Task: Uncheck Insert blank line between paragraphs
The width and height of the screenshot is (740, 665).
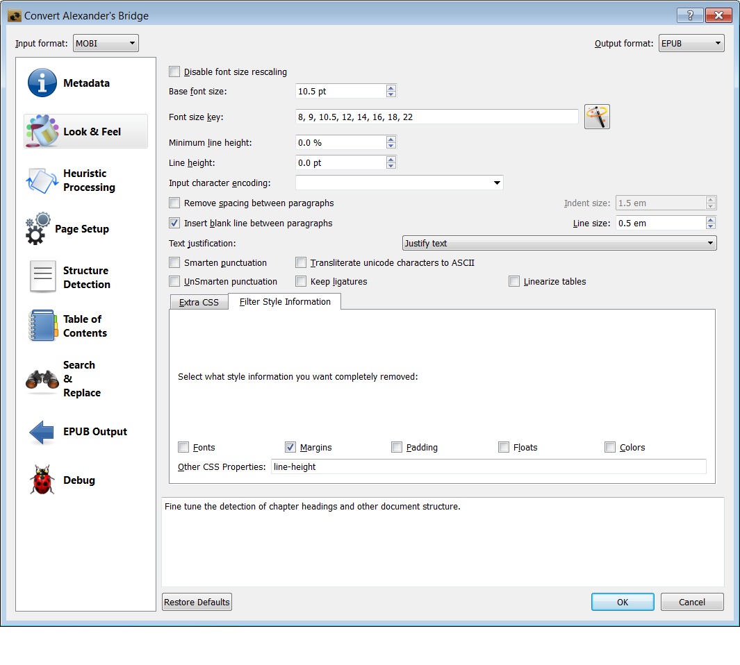Action: pos(174,223)
